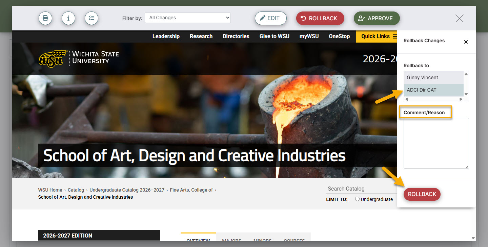Open the Filter by All Changes dropdown
This screenshot has width=488, height=247.
[188, 18]
